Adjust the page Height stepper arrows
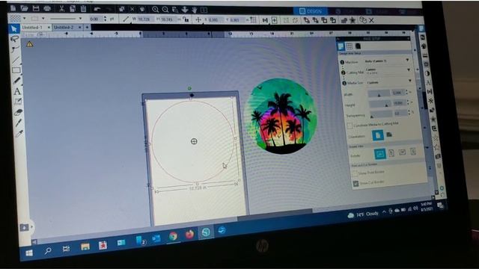The height and width of the screenshot is (269, 479). (408, 103)
